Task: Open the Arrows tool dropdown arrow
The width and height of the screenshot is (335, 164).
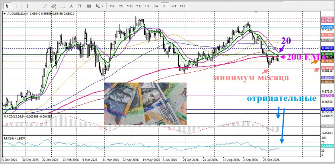Action: click(102, 6)
